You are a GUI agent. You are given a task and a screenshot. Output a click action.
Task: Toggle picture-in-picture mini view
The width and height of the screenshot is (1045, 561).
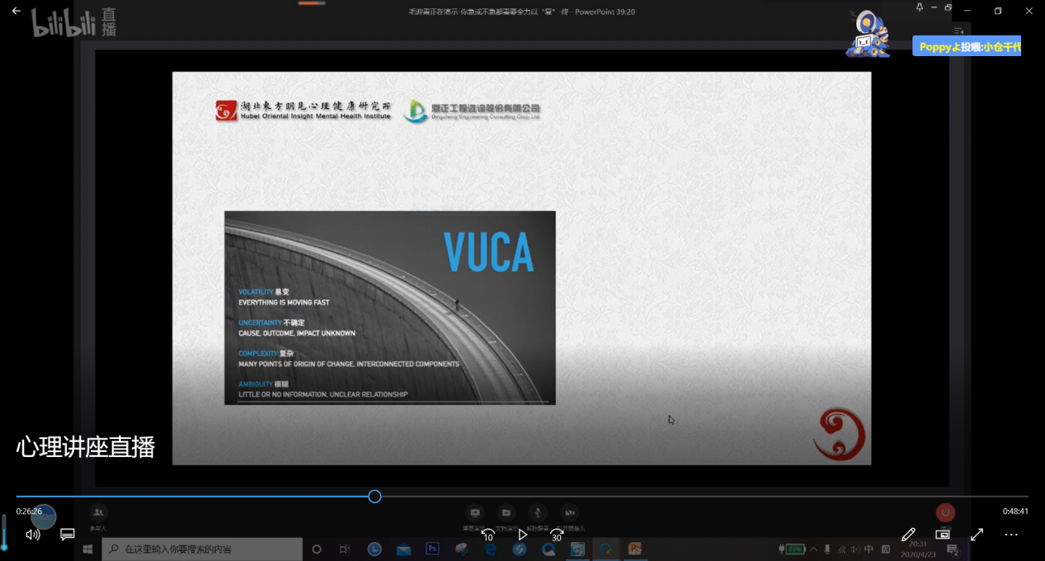943,535
